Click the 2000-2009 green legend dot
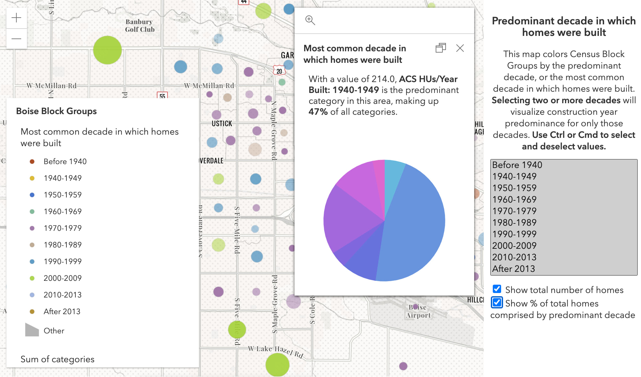This screenshot has height=377, width=641. (32, 278)
